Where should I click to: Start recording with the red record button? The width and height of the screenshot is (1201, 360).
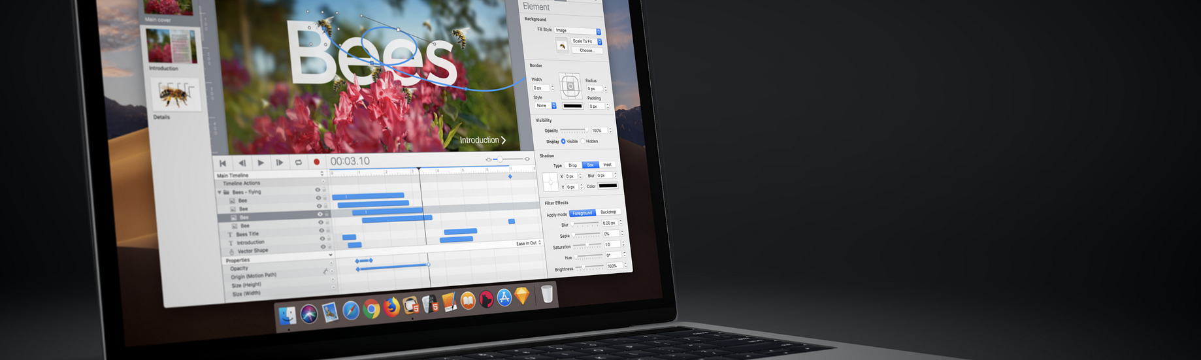tap(317, 162)
